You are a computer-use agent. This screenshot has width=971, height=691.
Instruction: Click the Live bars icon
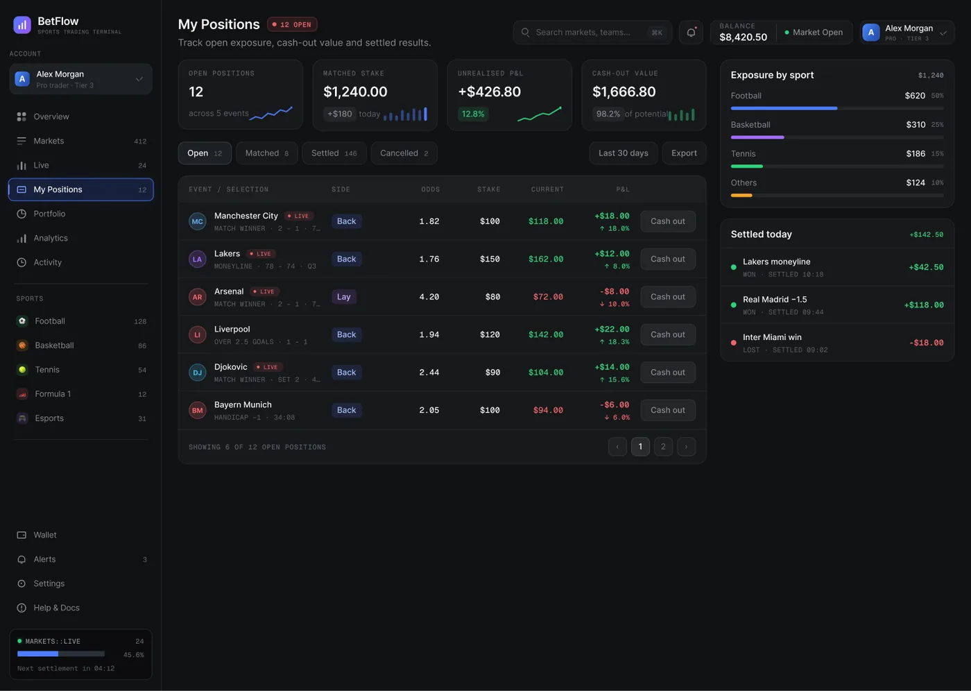coord(22,165)
